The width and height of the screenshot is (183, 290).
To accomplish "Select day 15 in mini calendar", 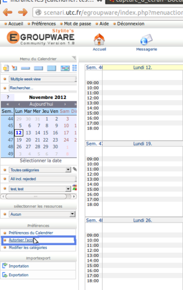I will coord(46,133).
